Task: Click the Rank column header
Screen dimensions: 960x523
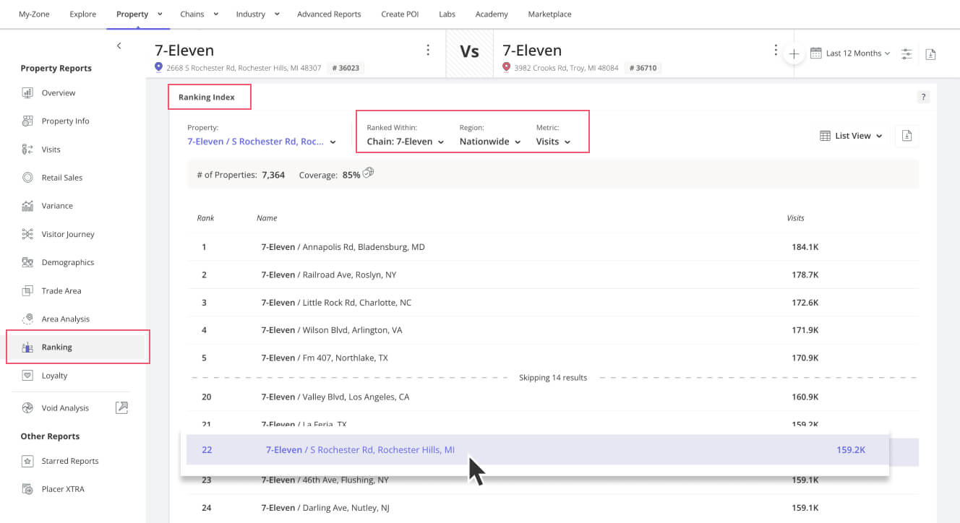Action: pos(205,218)
